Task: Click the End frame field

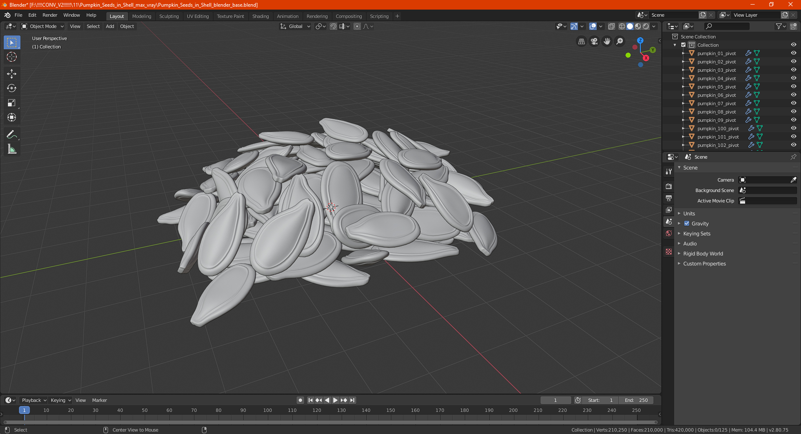Action: coord(636,400)
